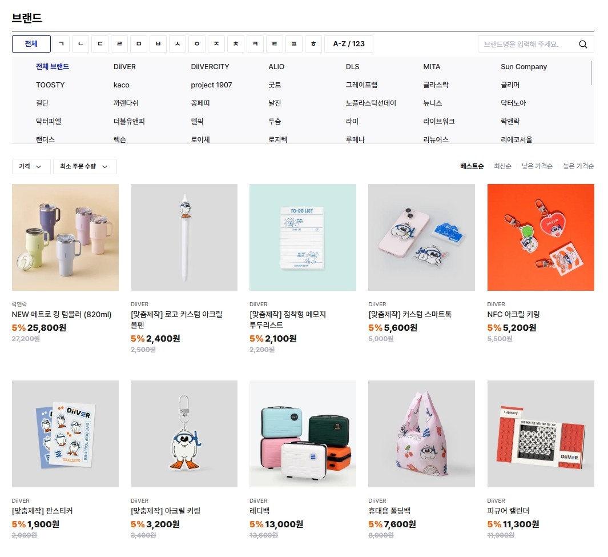Open the 가격 price dropdown

click(x=31, y=166)
